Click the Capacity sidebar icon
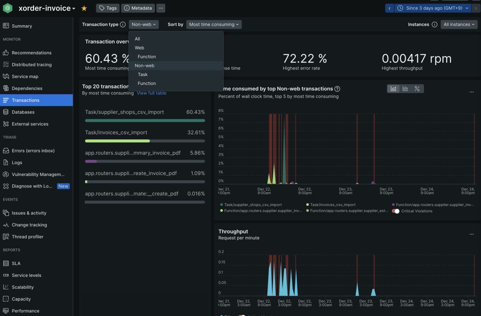The image size is (481, 316). pos(6,299)
